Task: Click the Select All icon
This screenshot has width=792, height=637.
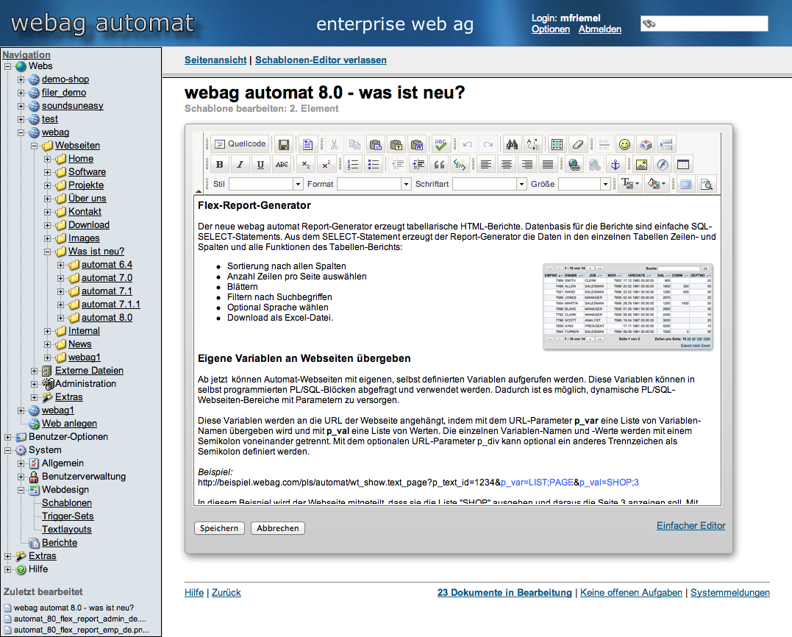Action: 557,144
